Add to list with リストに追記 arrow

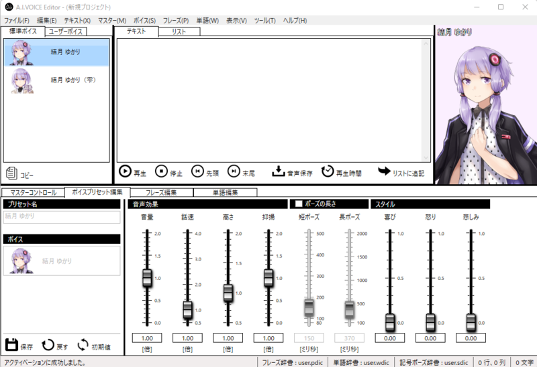pyautogui.click(x=384, y=171)
